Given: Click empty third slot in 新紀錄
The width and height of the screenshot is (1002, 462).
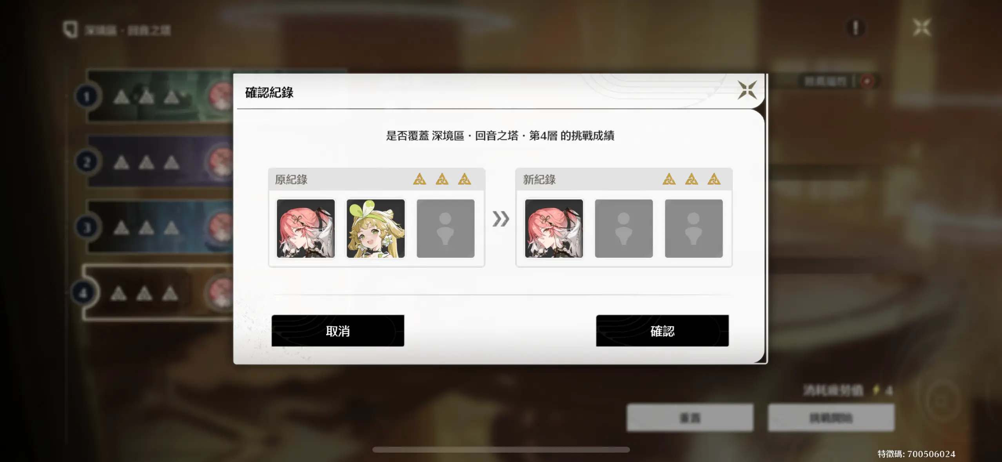Looking at the screenshot, I should (x=693, y=228).
